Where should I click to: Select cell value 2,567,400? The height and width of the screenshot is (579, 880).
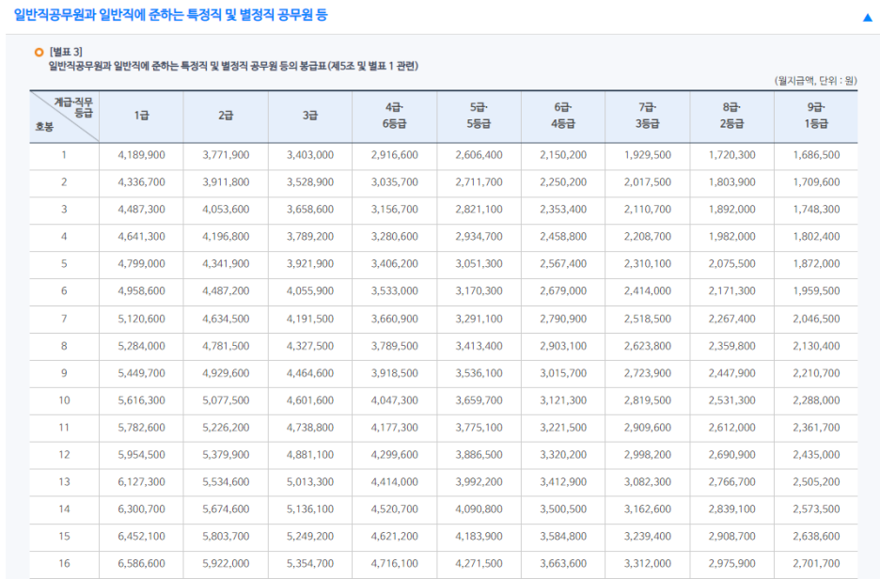[563, 264]
